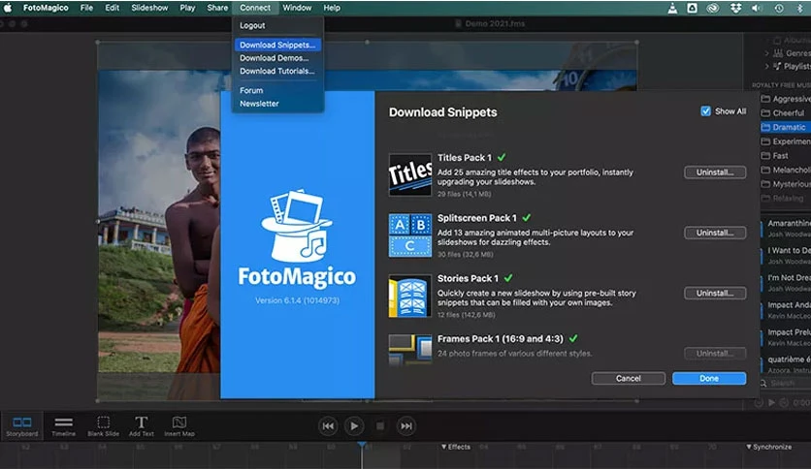This screenshot has height=469, width=811.
Task: Click the timeline playhead marker
Action: 362,445
